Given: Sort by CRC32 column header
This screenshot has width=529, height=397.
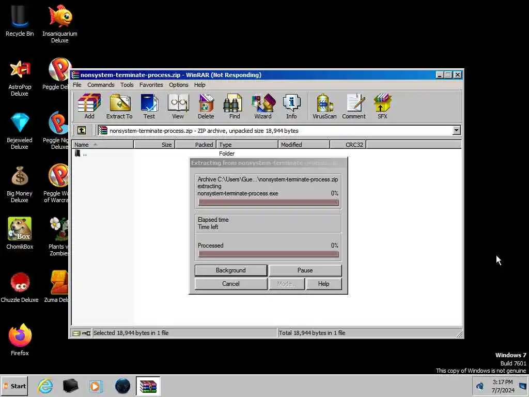Looking at the screenshot, I should (348, 145).
